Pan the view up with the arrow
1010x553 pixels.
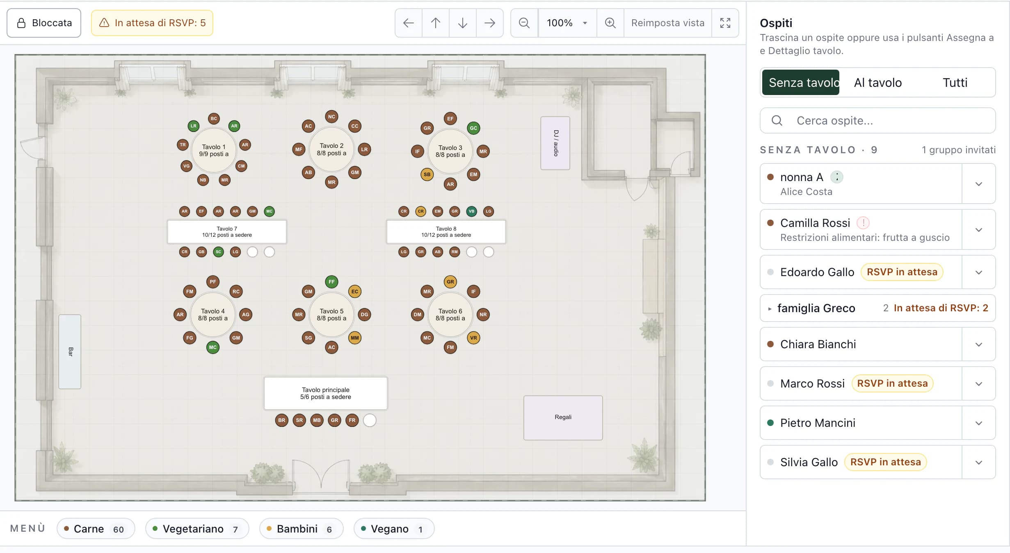click(436, 23)
